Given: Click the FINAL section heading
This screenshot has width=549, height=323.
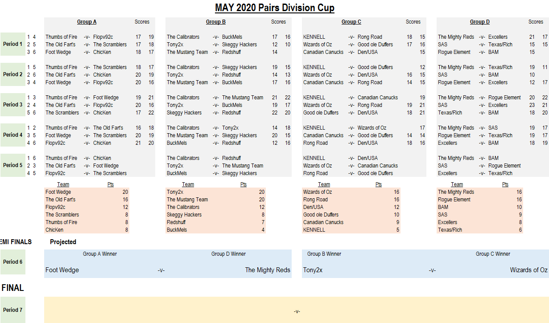Looking at the screenshot, I should 12,288.
